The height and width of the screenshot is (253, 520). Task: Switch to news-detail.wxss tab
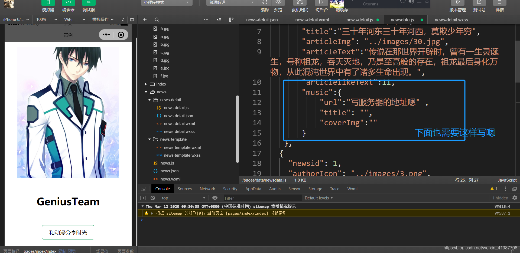[451, 20]
